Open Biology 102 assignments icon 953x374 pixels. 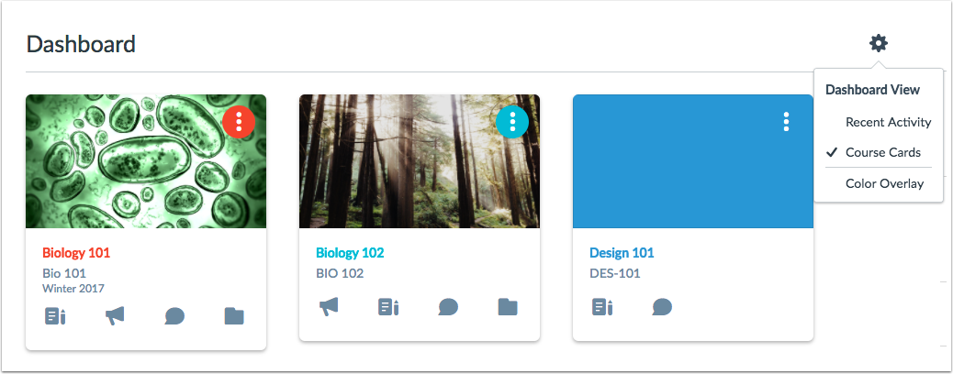[x=389, y=307]
